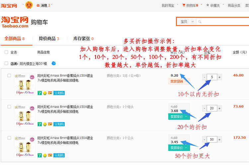Click the subtotal amount 46.00
This screenshot has height=166, width=249.
click(238, 75)
